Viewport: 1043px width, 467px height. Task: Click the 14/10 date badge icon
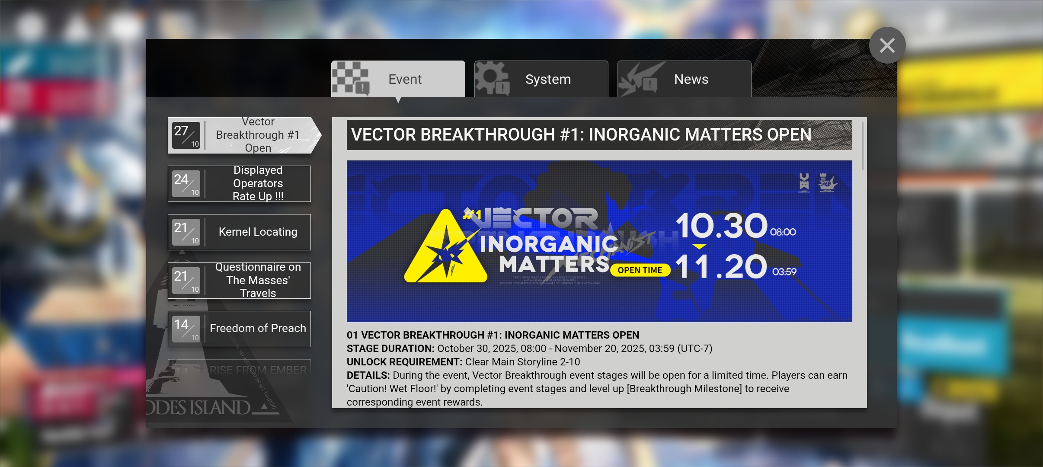tap(186, 329)
